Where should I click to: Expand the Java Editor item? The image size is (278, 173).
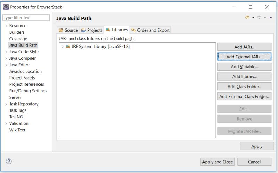pos(6,65)
